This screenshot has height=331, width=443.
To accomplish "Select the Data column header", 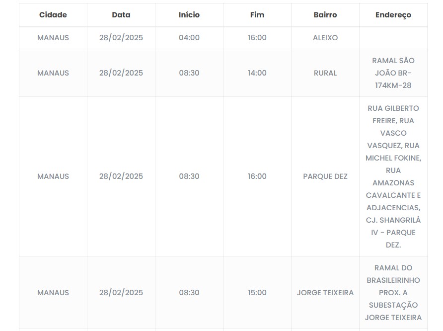I will (x=121, y=15).
